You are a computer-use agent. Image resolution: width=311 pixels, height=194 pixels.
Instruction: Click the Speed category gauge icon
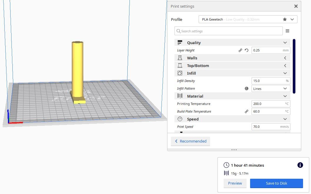coord(180,119)
